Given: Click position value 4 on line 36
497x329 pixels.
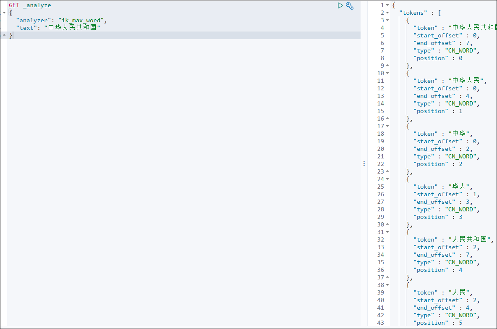Looking at the screenshot, I should [460, 270].
